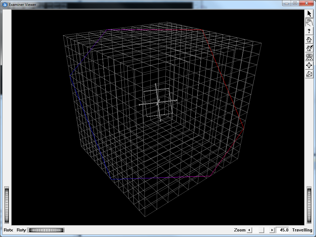Image resolution: width=316 pixels, height=237 pixels.
Task: Reset camera to home position
Action: point(309,40)
